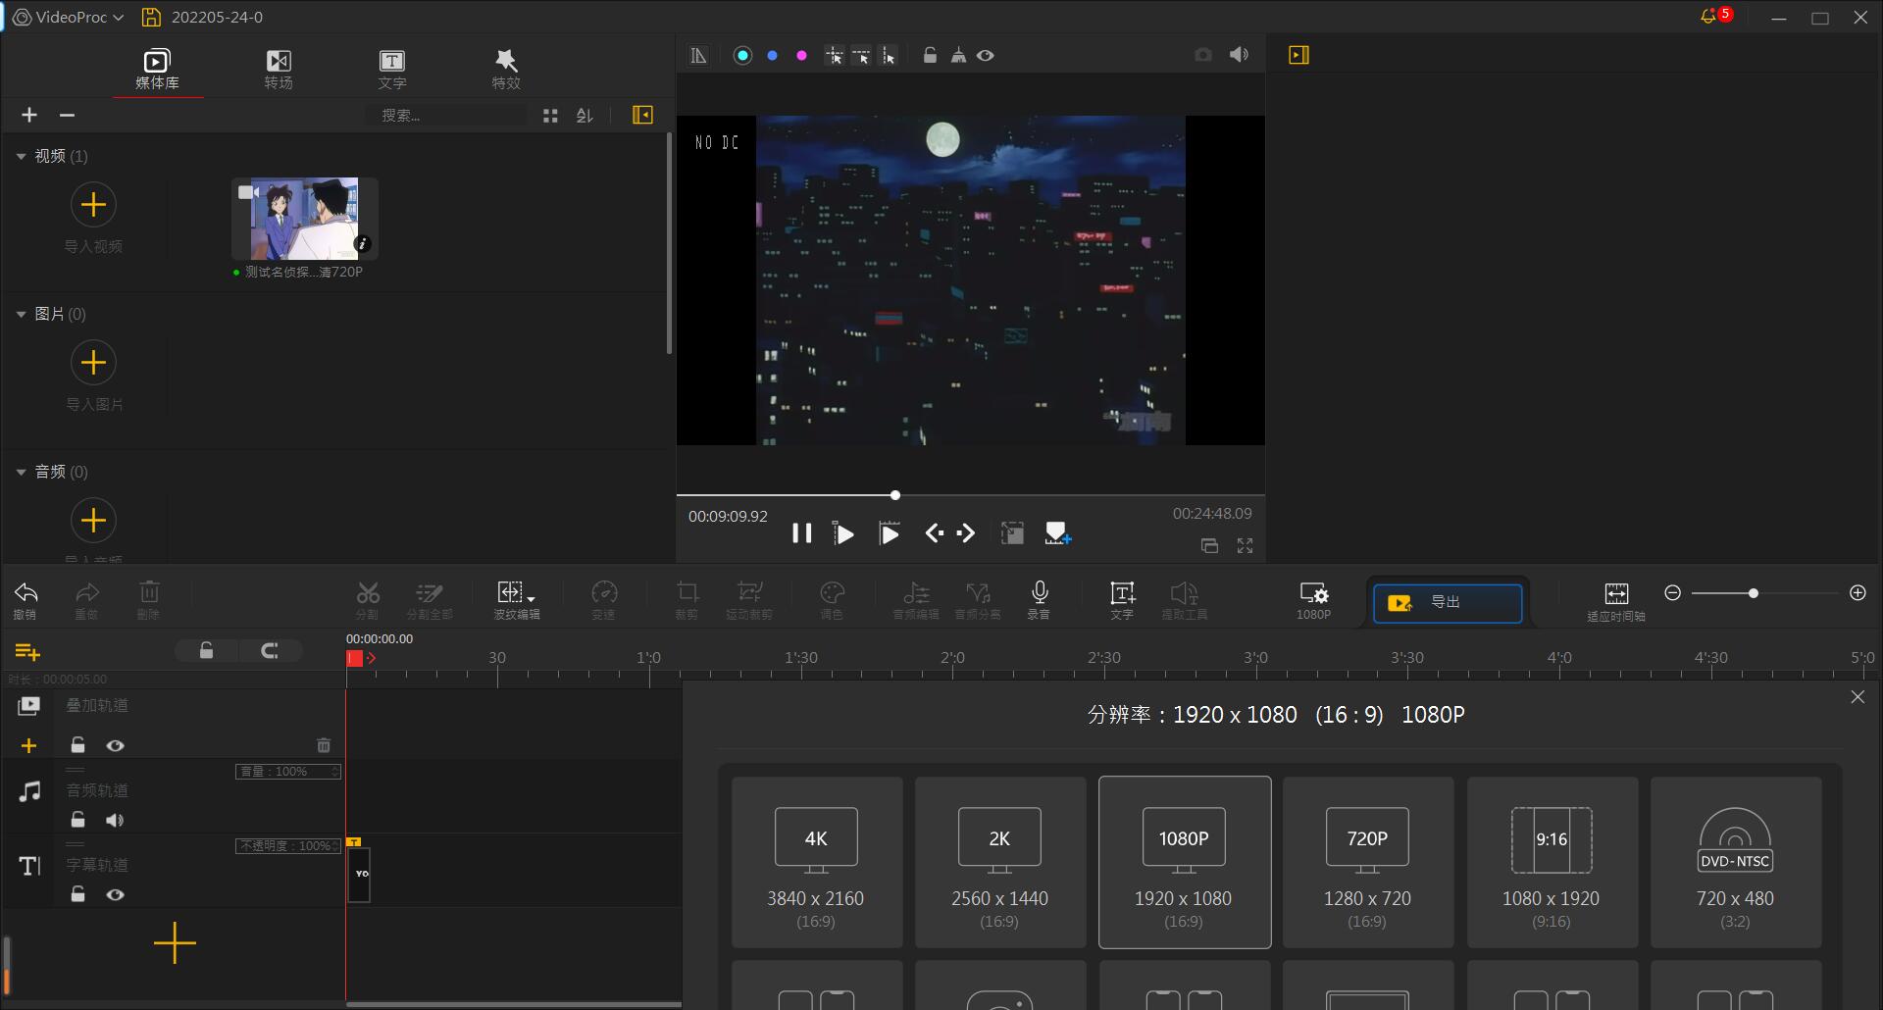
Task: Start 录音 voice recording
Action: [x=1040, y=600]
